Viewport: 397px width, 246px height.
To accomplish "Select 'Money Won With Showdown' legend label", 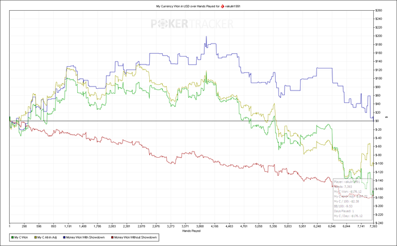I will click(x=85, y=238).
